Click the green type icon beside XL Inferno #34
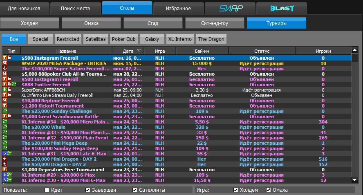Screen dimensions: 363x195 4,121
